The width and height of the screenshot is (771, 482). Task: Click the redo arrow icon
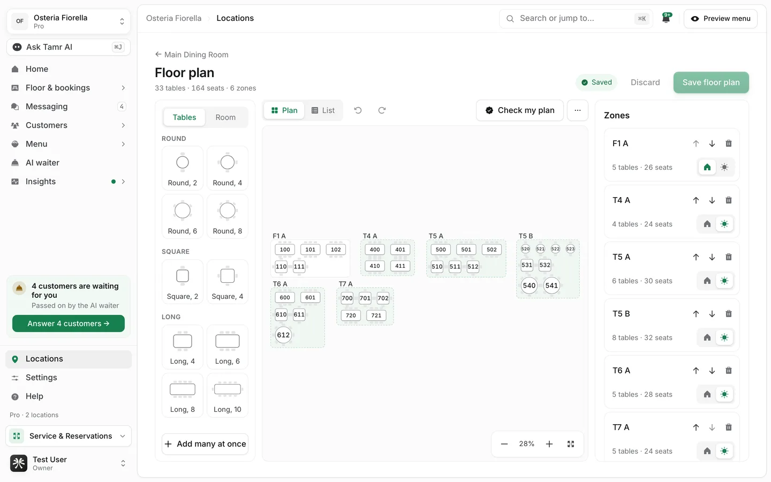click(x=382, y=110)
